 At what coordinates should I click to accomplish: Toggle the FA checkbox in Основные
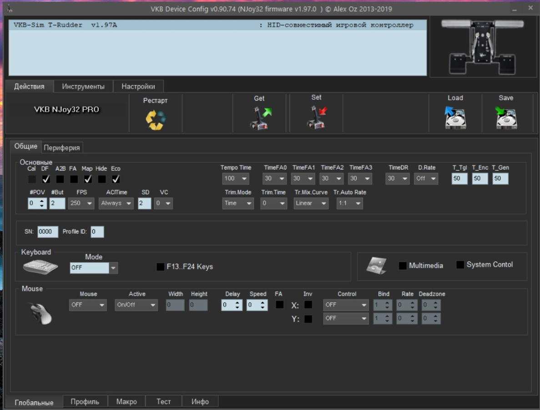(74, 179)
